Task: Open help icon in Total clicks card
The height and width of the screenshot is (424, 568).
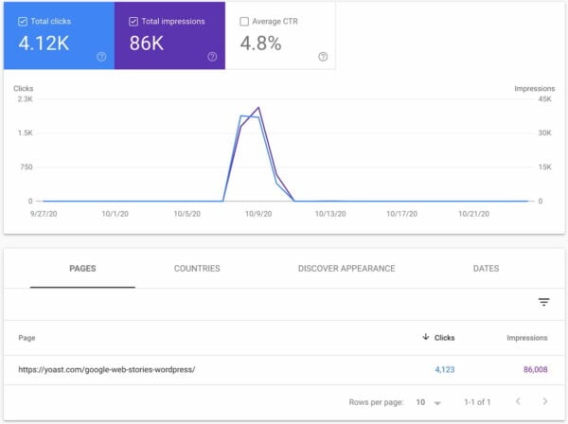Action: pyautogui.click(x=101, y=57)
